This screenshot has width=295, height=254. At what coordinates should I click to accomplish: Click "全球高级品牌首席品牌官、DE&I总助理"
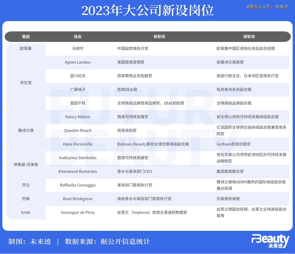[151, 103]
